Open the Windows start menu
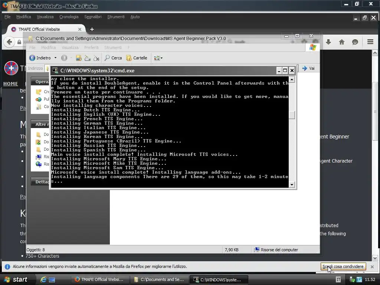The height and width of the screenshot is (285, 380). 16,279
